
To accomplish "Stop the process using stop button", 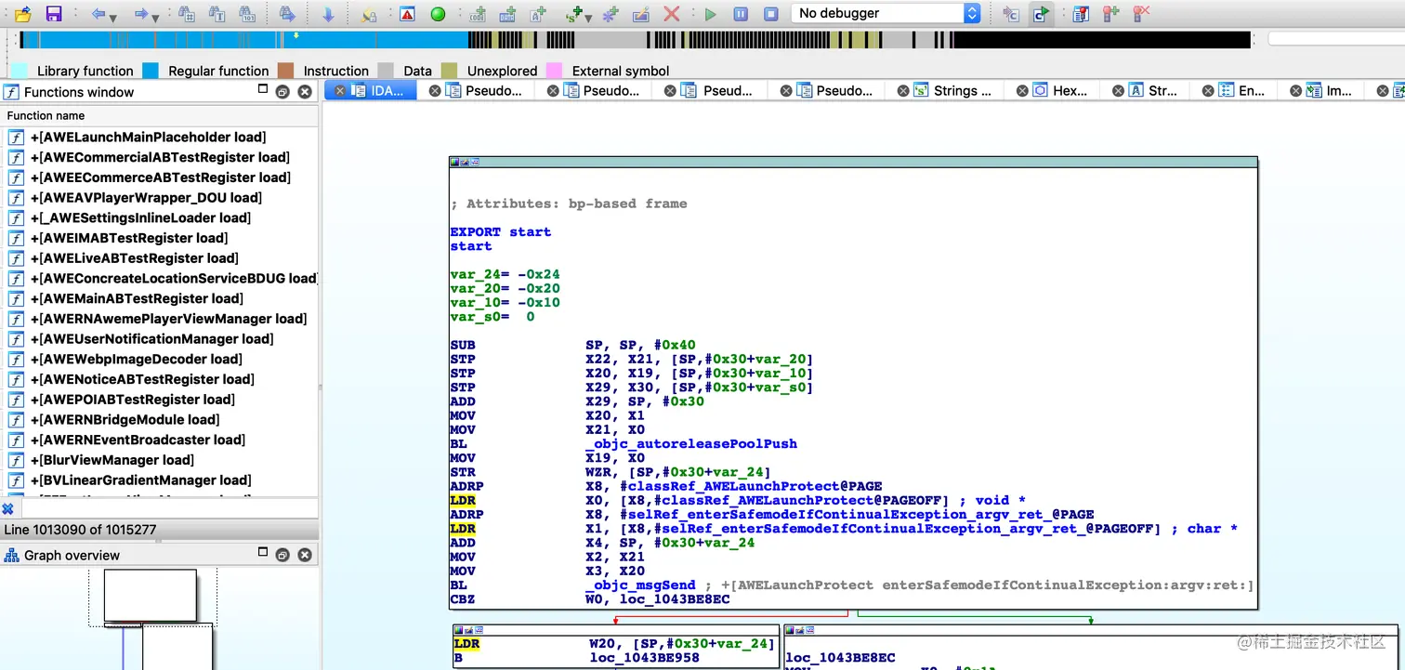I will 770,14.
